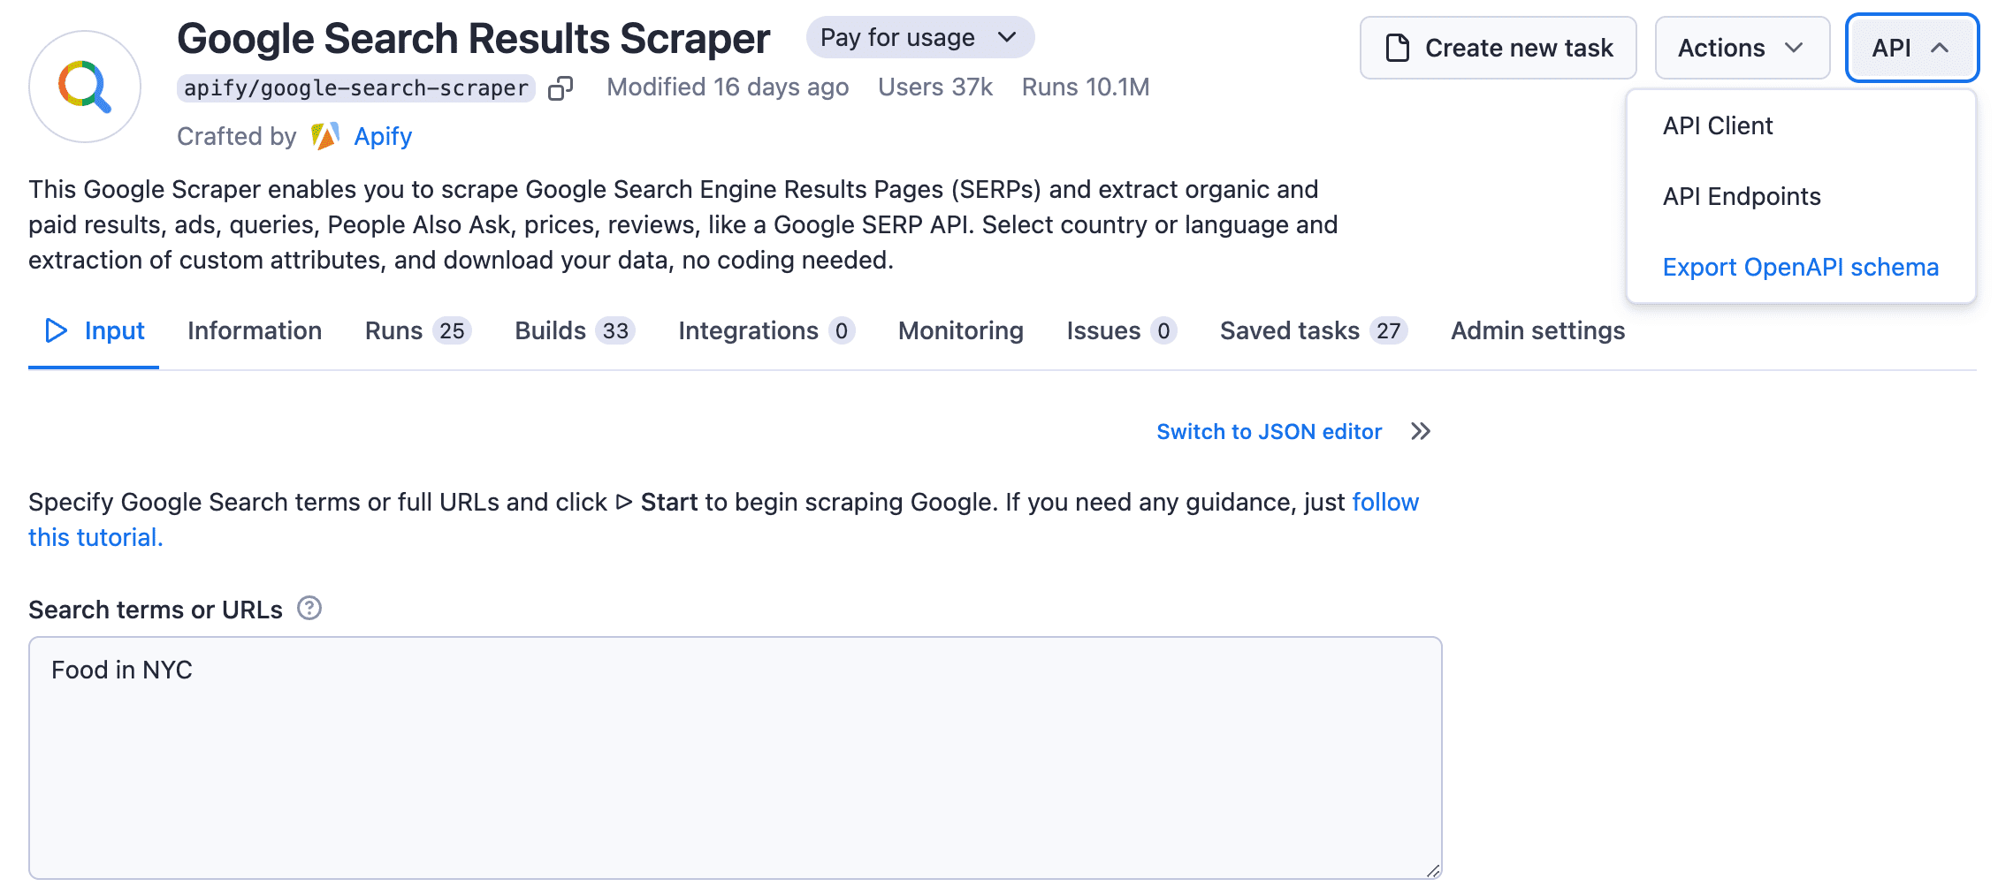Click the play triangle on the Input tab

click(57, 330)
